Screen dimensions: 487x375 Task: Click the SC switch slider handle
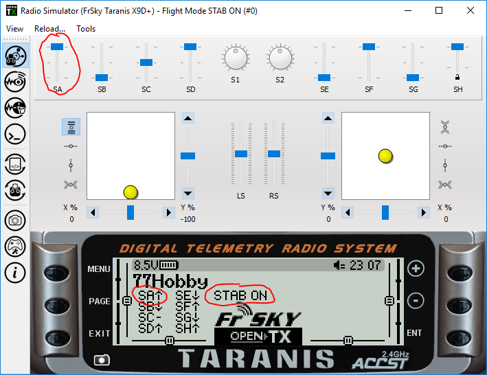click(x=146, y=62)
